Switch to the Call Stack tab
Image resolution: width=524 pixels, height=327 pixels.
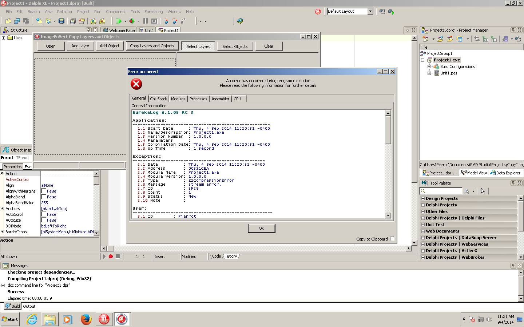[x=158, y=99]
